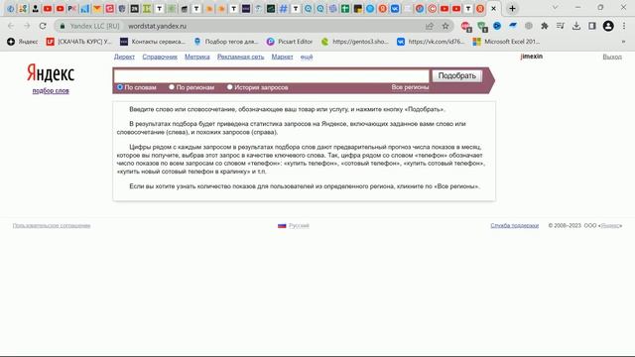Switch to the VK tab
Viewport: 635px width, 357px height.
pos(395,9)
